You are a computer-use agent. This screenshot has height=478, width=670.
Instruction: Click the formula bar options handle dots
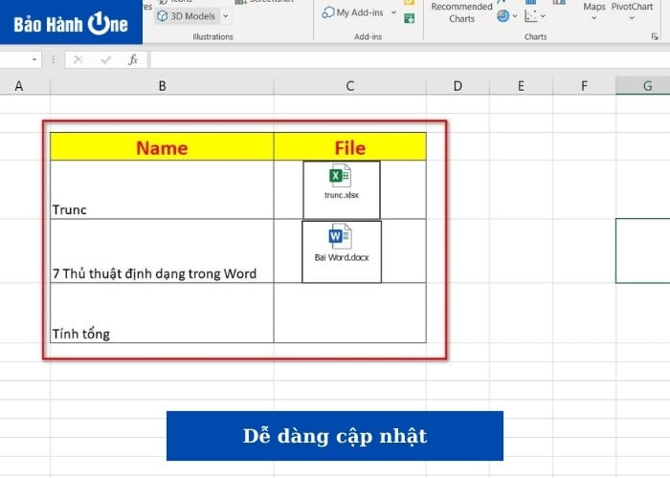pos(53,59)
